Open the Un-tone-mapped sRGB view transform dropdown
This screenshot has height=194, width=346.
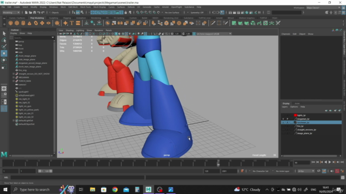coord(214,34)
